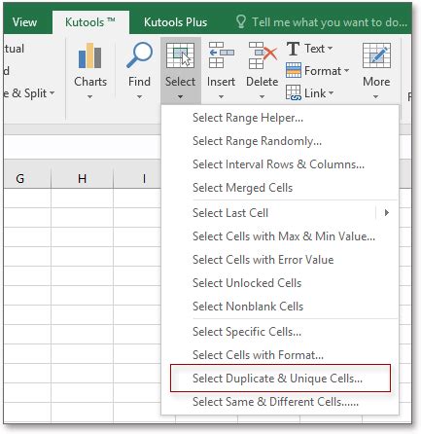Screen dimensions: 421x434
Task: Click the Select cells icon
Action: (x=180, y=55)
